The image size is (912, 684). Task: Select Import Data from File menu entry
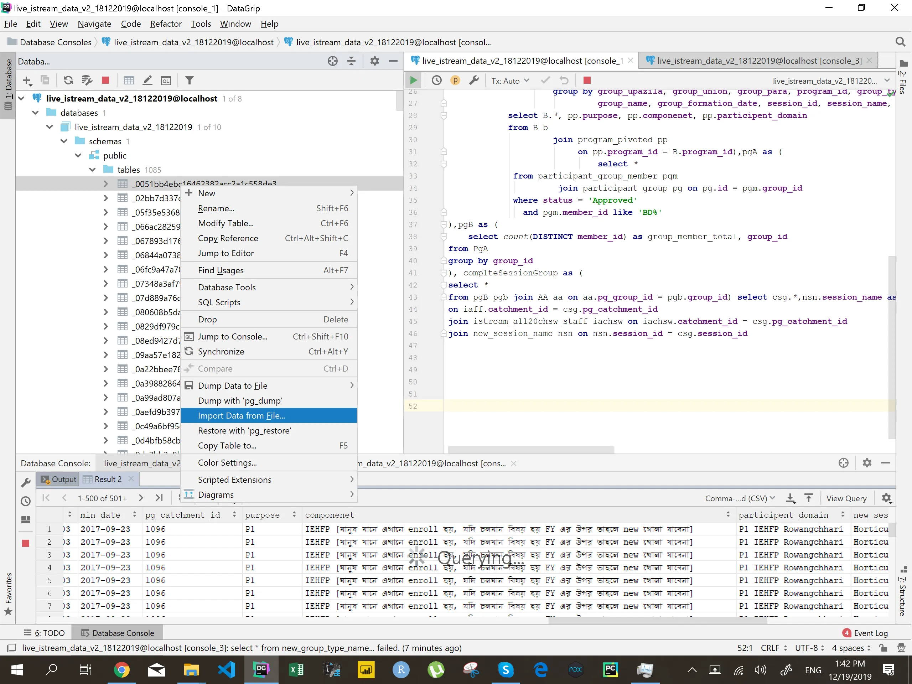point(241,415)
